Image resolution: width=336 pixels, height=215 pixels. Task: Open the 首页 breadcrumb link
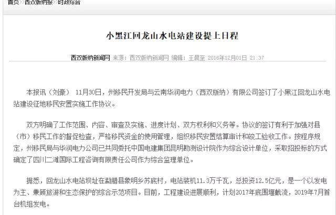[13, 2]
